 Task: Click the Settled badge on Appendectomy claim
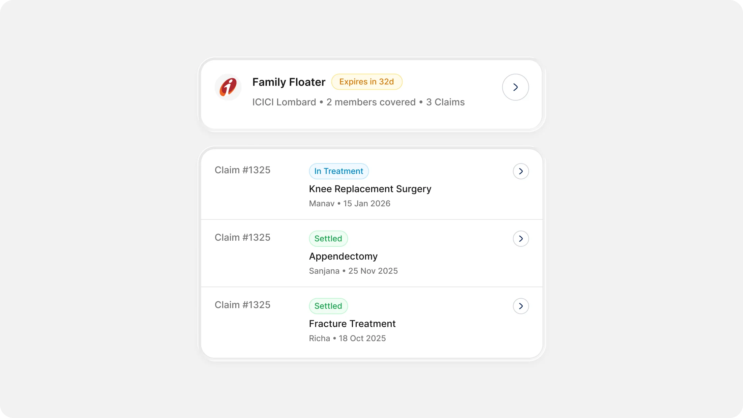click(328, 238)
